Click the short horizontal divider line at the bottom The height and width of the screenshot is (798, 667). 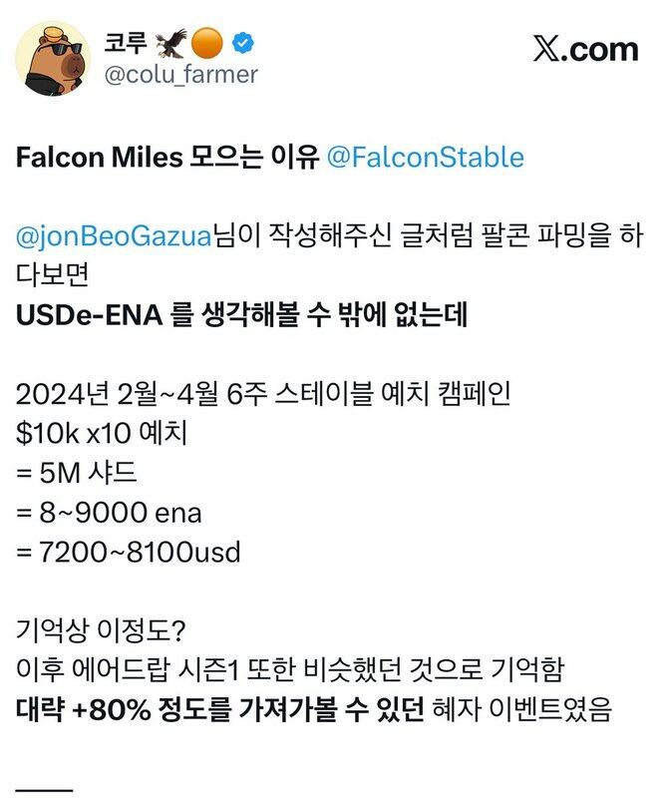pyautogui.click(x=44, y=791)
